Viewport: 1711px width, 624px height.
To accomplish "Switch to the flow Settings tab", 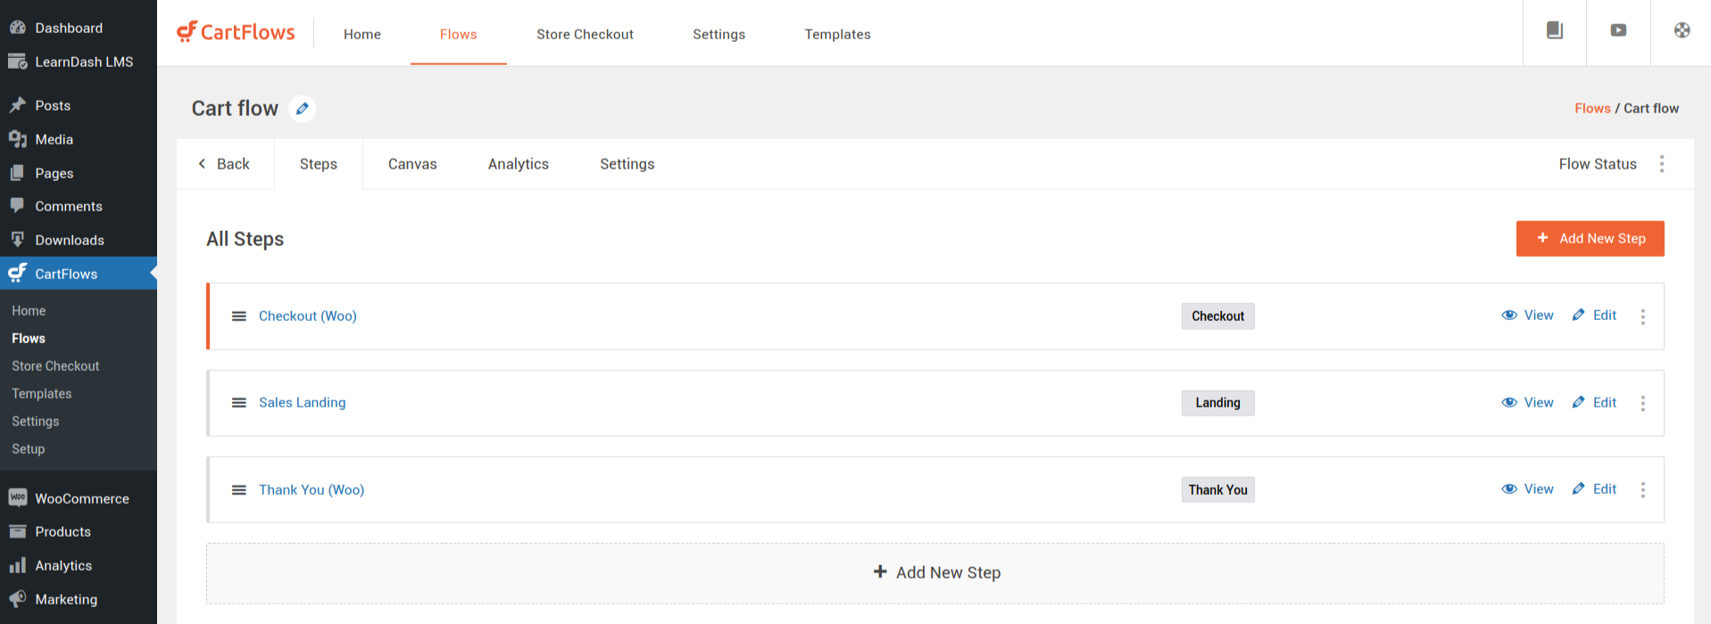I will coord(627,164).
